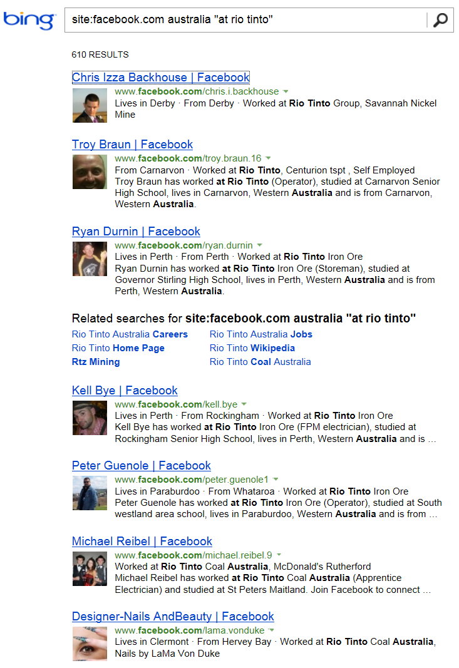Viewport: 459px width, 668px height.
Task: Expand dropdown arrow next to chris.i.backhouse URL
Action: [286, 91]
